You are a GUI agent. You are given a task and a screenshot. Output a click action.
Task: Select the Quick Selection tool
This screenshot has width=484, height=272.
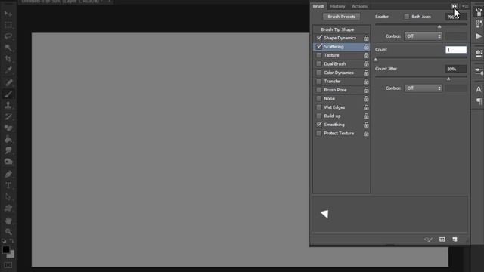(x=8, y=48)
